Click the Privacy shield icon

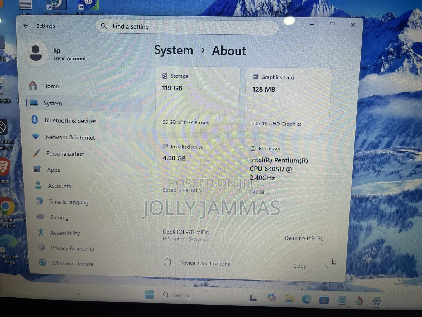point(41,247)
